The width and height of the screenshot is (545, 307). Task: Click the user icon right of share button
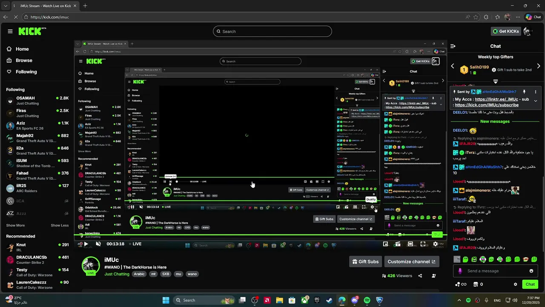pyautogui.click(x=434, y=276)
